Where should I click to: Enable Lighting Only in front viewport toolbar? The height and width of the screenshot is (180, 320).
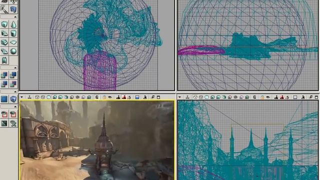(224, 97)
